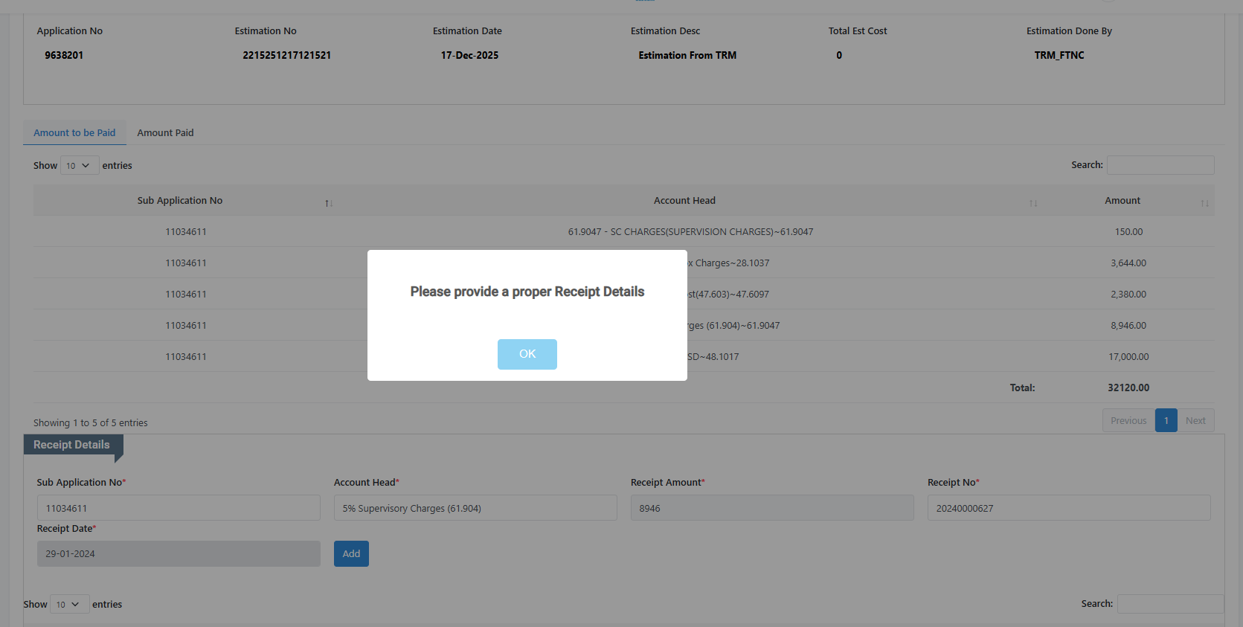1243x627 pixels.
Task: Switch to the Amount Paid tab
Action: (165, 133)
